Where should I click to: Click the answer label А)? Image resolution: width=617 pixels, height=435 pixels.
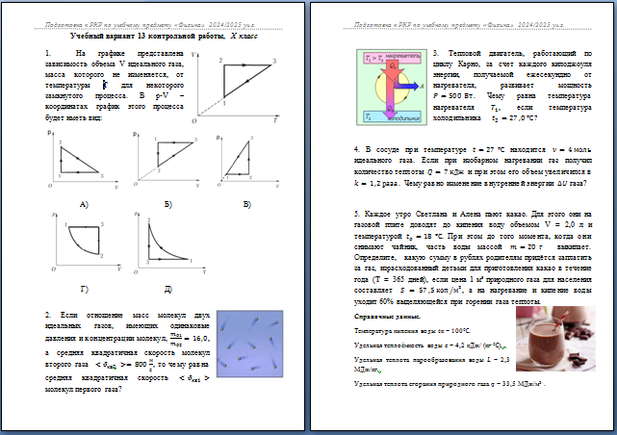[x=84, y=205]
